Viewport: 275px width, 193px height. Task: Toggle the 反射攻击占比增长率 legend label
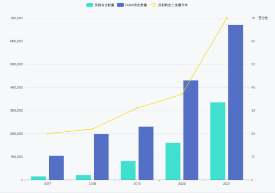(173, 5)
